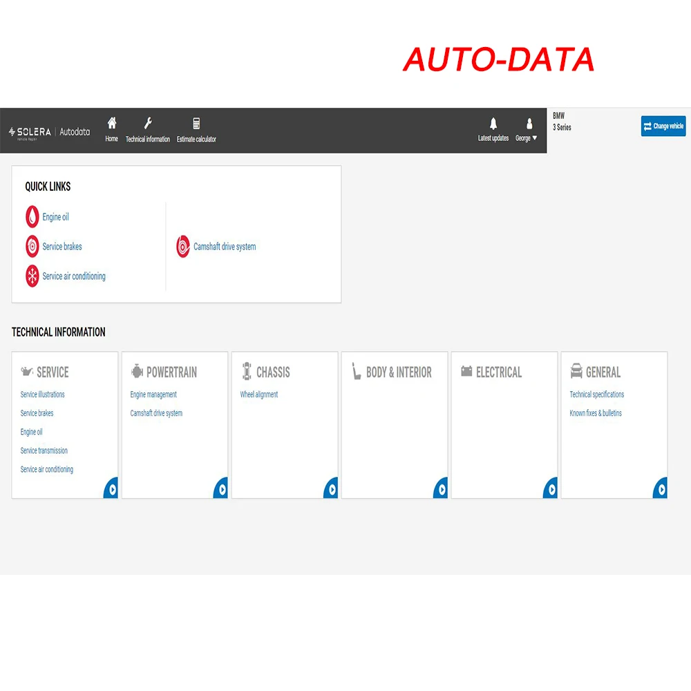
Task: Click the CHASSIS card heading
Action: (273, 372)
